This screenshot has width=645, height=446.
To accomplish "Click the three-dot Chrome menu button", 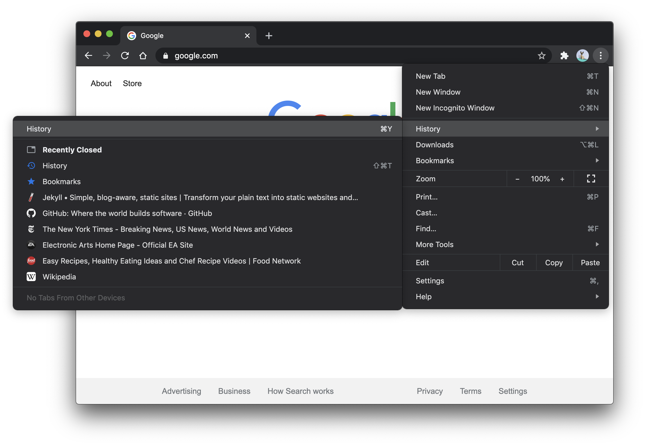I will coord(600,56).
